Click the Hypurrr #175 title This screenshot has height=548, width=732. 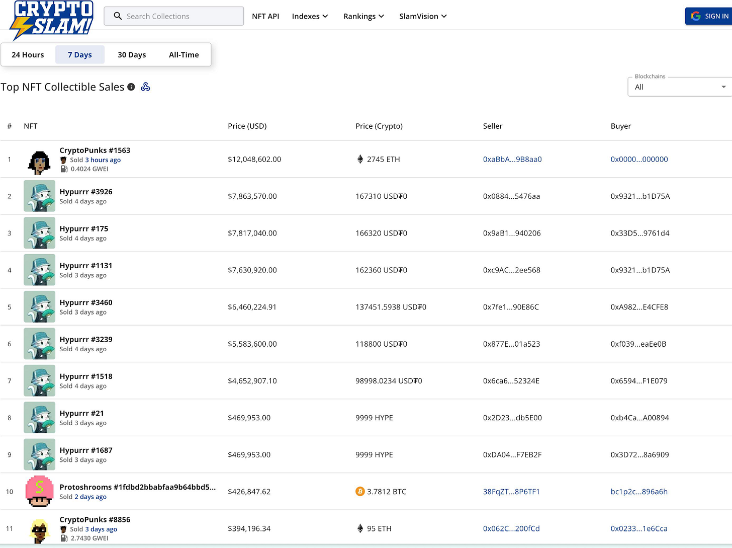click(84, 228)
